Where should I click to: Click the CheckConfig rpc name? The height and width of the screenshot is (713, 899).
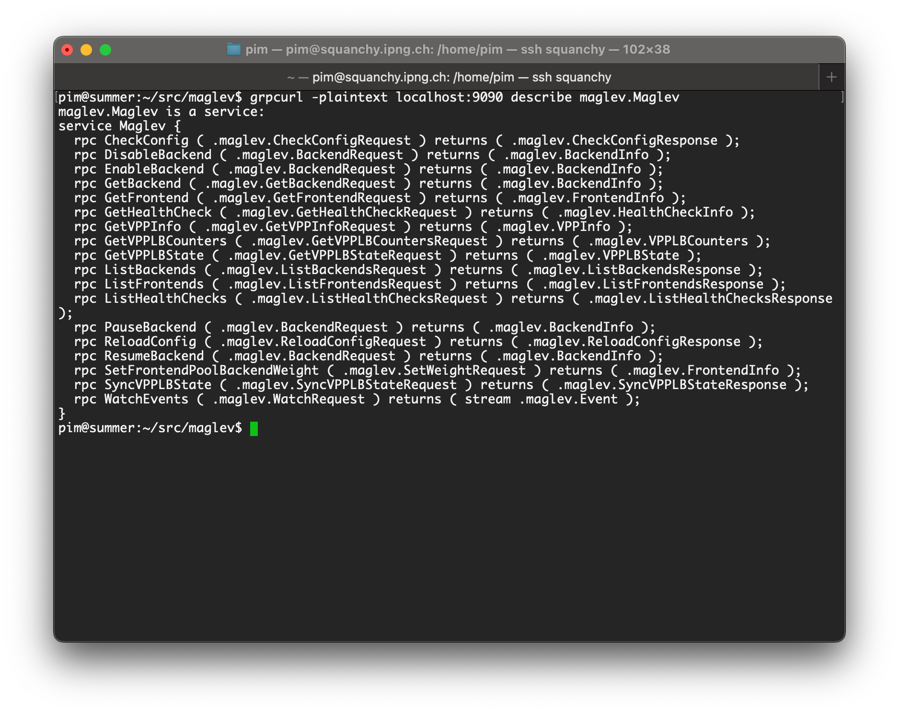146,140
